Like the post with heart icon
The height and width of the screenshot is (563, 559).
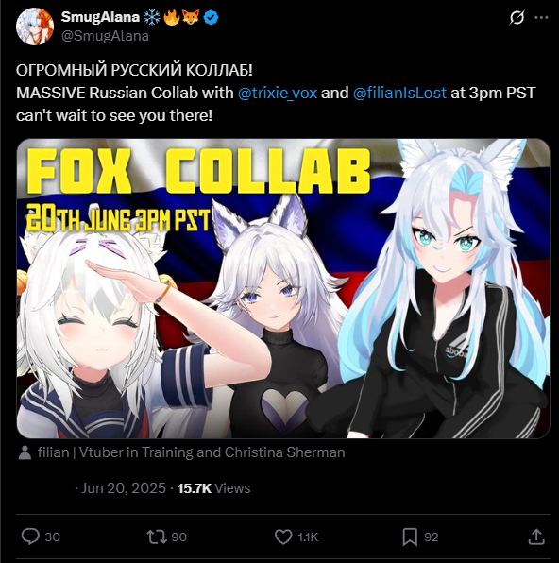pyautogui.click(x=283, y=537)
